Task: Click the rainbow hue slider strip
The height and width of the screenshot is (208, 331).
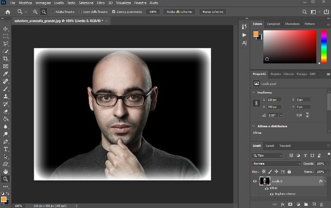Action: [324, 47]
